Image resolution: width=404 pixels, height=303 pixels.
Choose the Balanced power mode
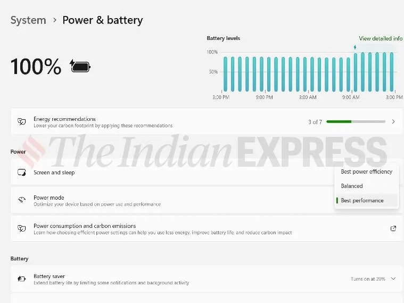[352, 186]
